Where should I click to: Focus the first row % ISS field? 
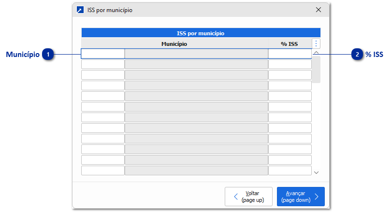point(290,54)
